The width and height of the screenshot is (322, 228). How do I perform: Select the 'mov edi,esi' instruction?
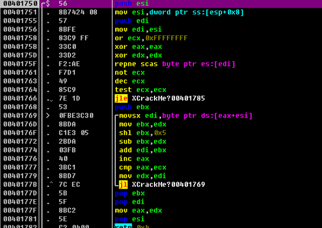pyautogui.click(x=138, y=29)
